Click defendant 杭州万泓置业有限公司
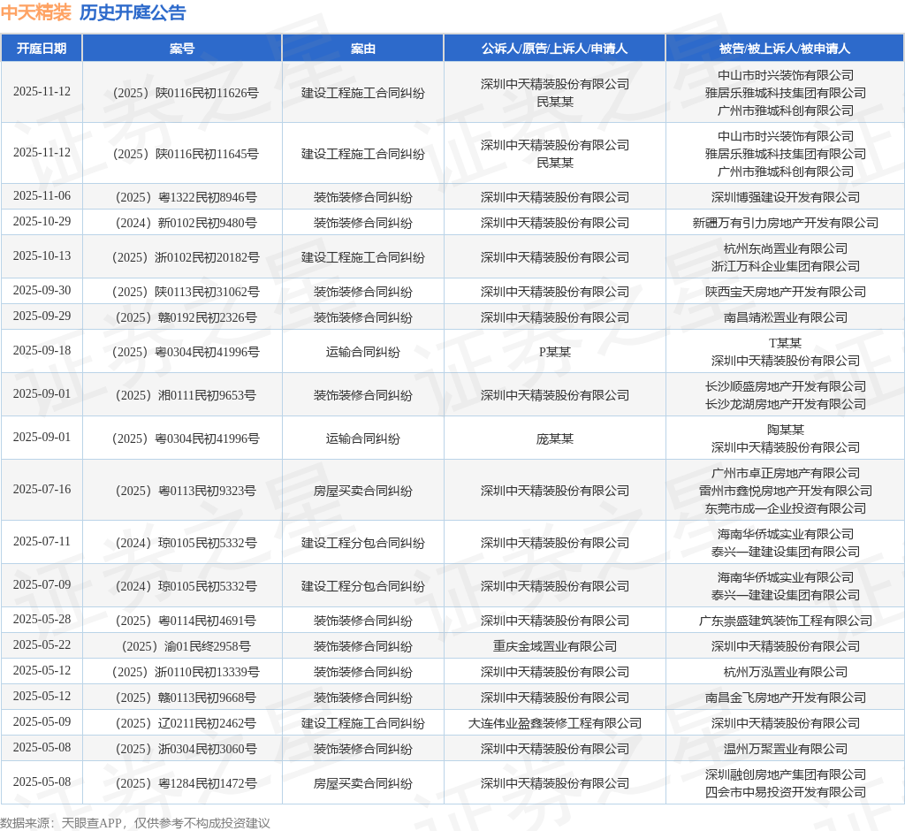The height and width of the screenshot is (831, 905). point(785,672)
